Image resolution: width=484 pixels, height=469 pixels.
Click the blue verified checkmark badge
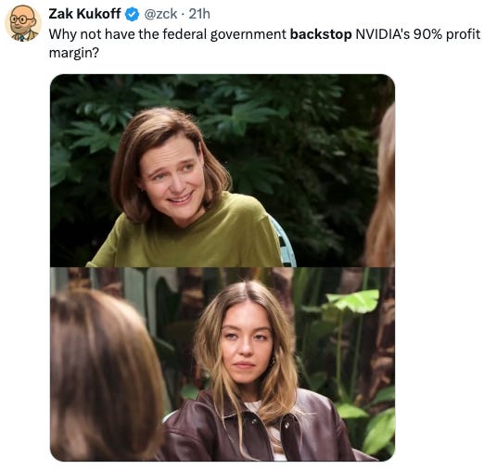point(132,14)
